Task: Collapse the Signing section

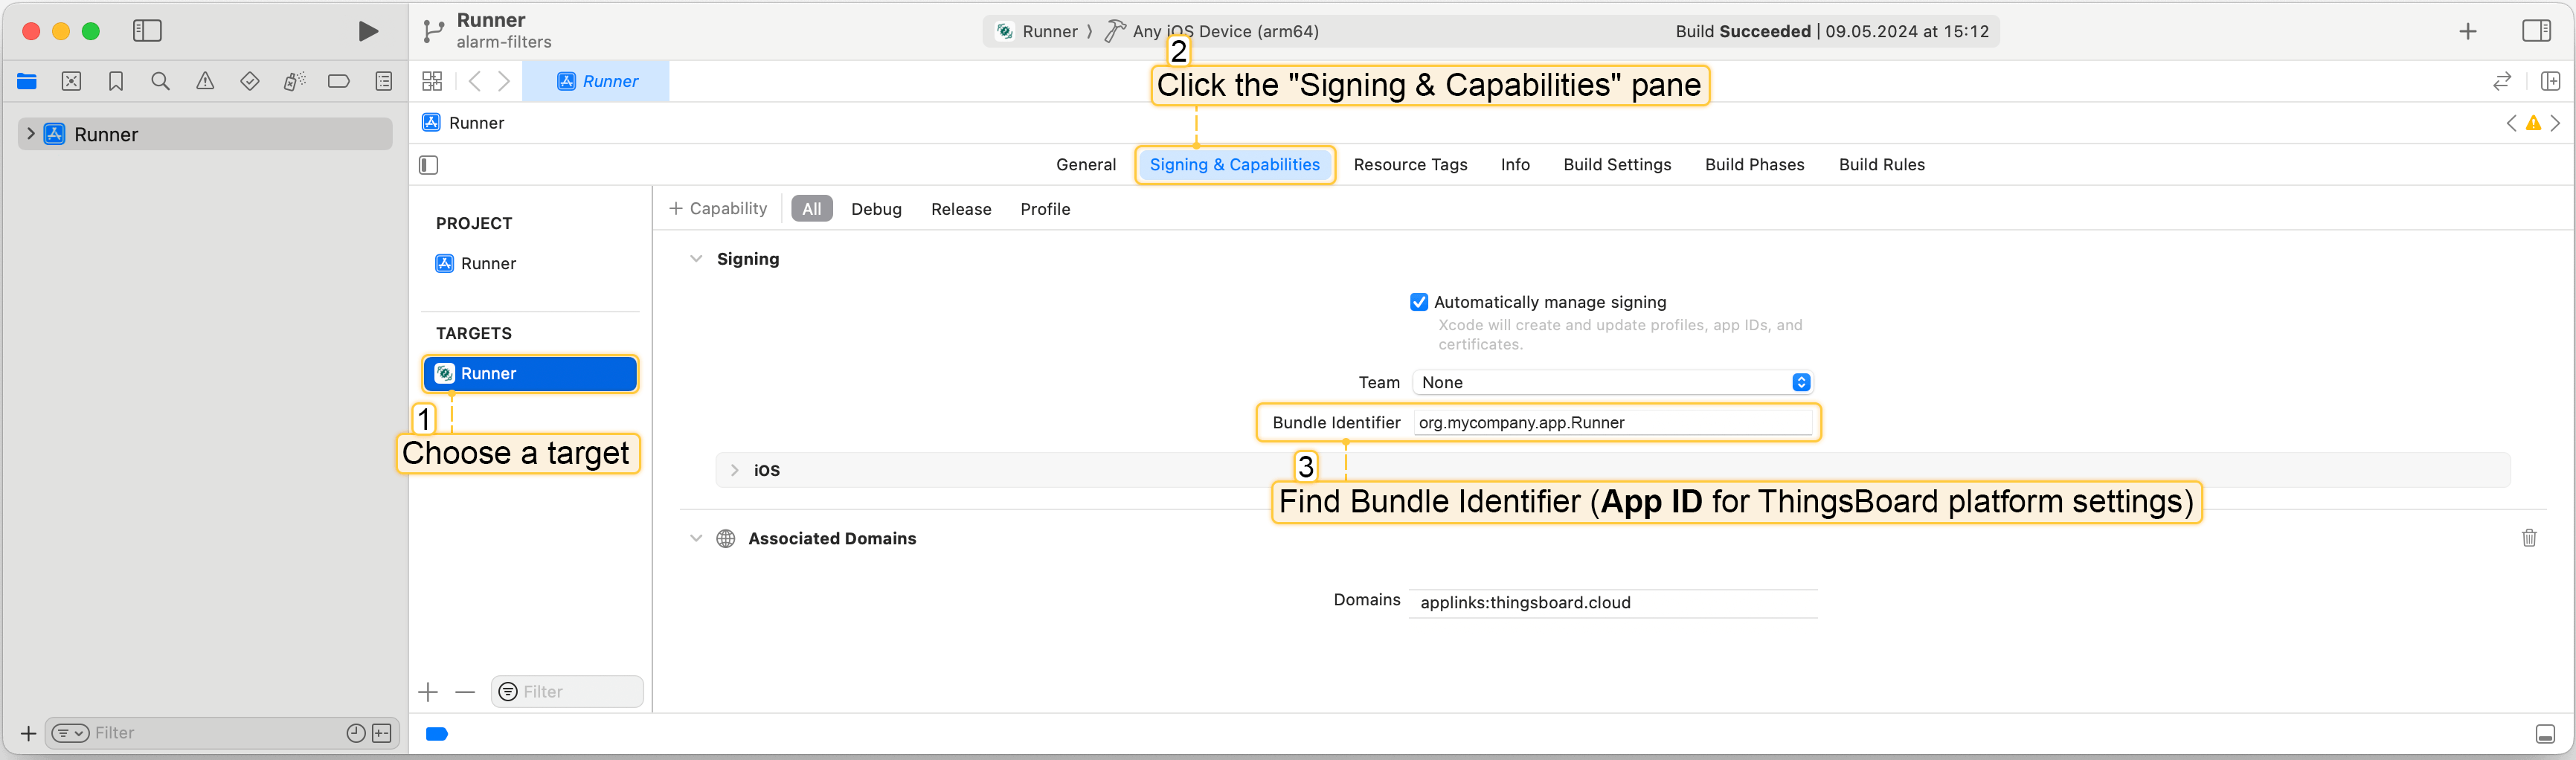Action: click(x=696, y=259)
